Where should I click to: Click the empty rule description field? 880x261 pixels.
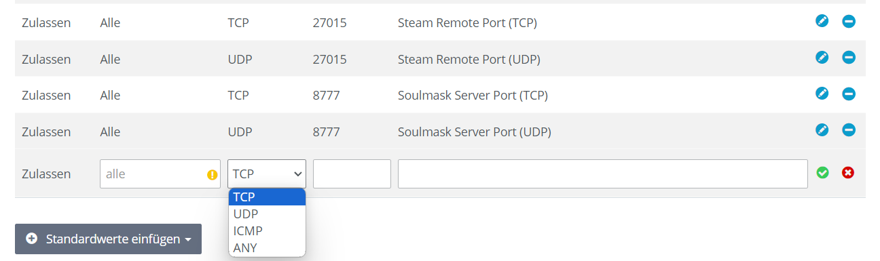pyautogui.click(x=603, y=174)
